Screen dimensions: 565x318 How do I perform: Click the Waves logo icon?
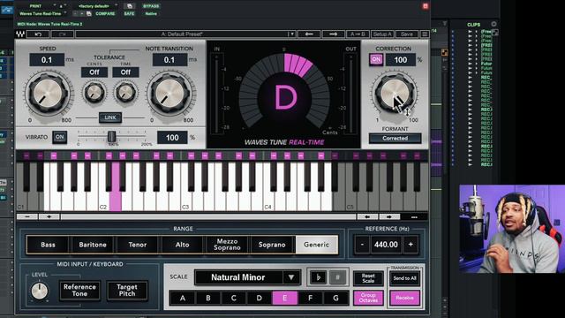20,34
